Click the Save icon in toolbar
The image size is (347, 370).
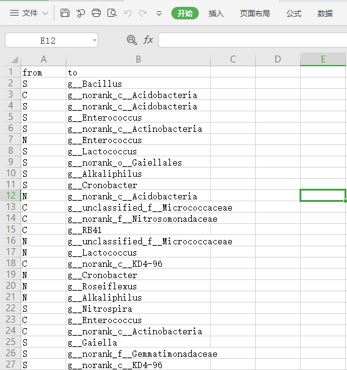pyautogui.click(x=65, y=13)
